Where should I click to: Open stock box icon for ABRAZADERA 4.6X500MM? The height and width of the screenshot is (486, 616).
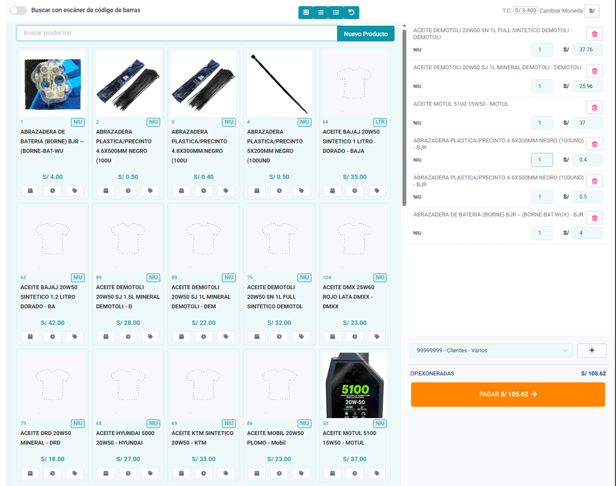[106, 191]
